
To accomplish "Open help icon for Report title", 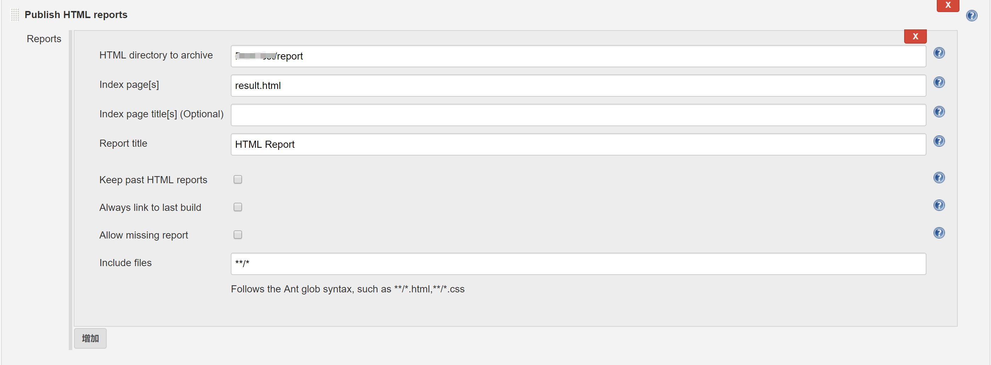I will (939, 141).
